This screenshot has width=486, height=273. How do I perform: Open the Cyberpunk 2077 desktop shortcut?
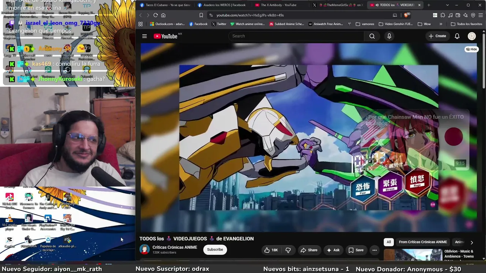(x=67, y=201)
